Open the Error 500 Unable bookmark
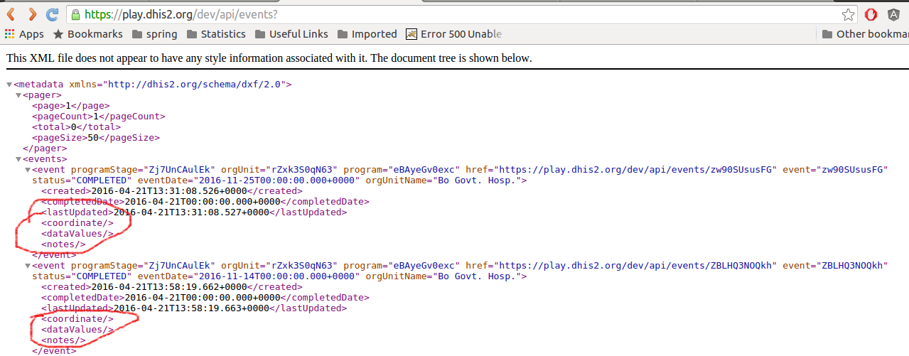This screenshot has height=356, width=909. tap(453, 34)
